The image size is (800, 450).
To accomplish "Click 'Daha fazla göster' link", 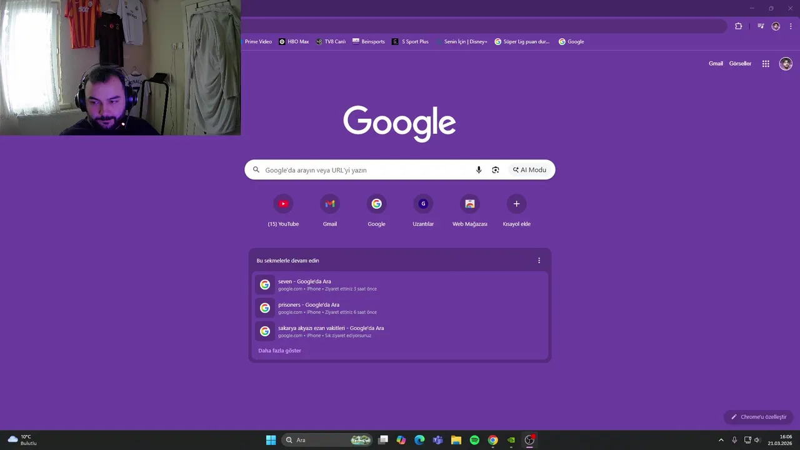I will 279,351.
